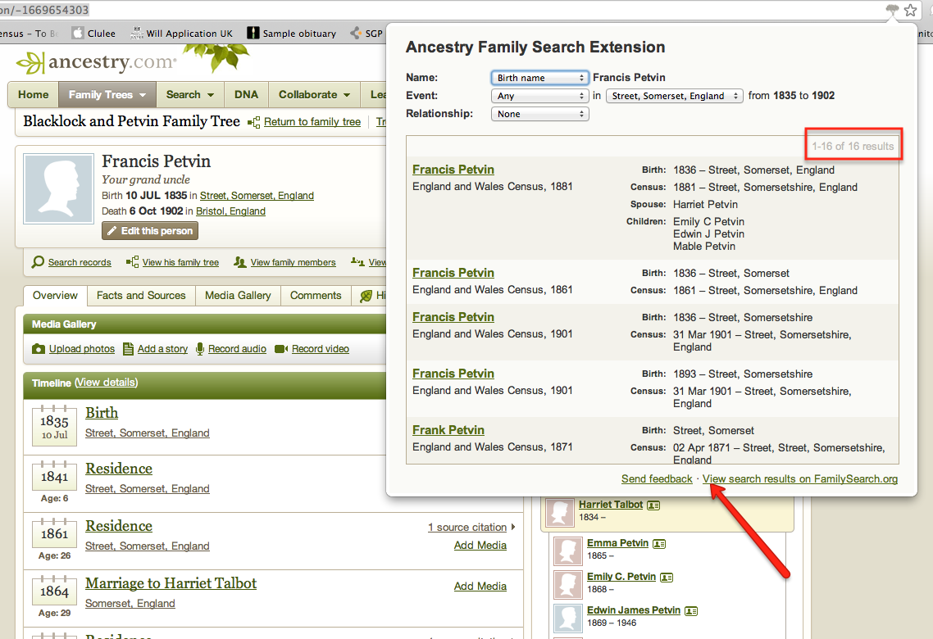The height and width of the screenshot is (639, 933).
Task: Open the Birth timeline event
Action: click(x=102, y=413)
